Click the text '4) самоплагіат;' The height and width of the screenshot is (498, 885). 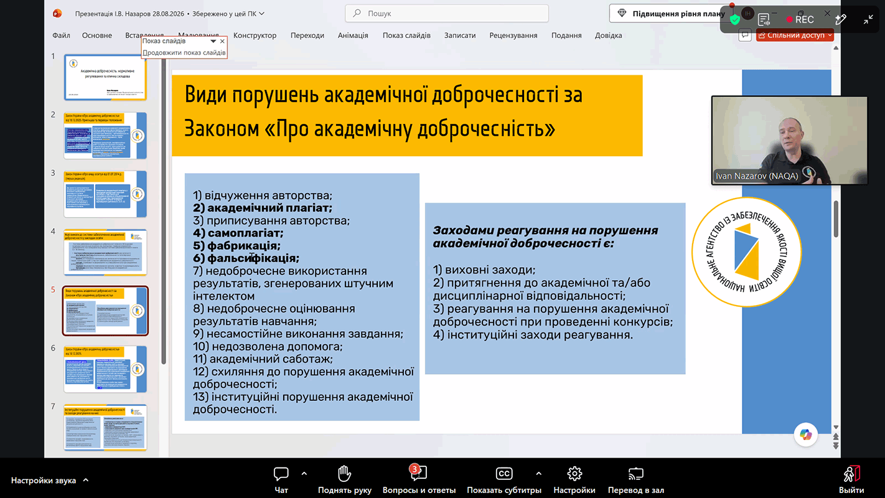(x=238, y=233)
